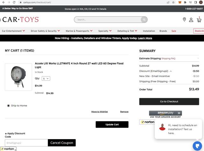
Task: Click the Dealership button in the nav
Action: coord(199,31)
